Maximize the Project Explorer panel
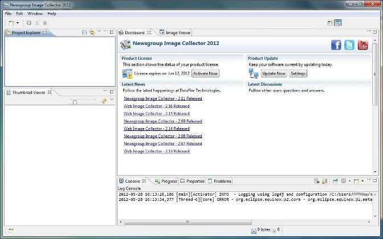 [112, 32]
